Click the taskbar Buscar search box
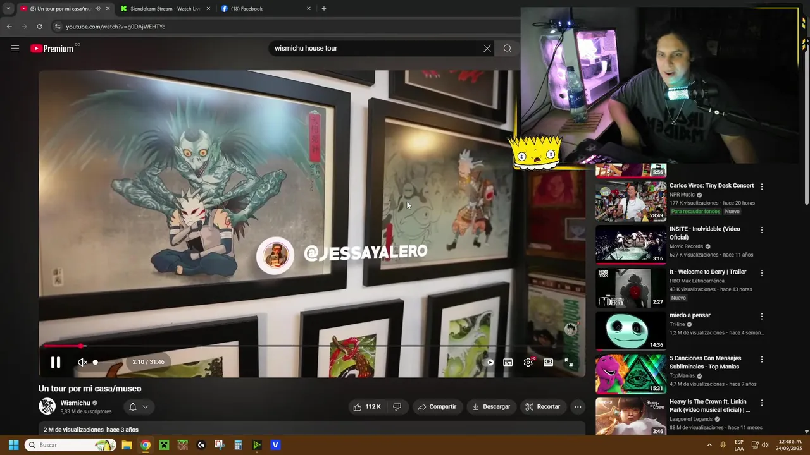 click(71, 445)
